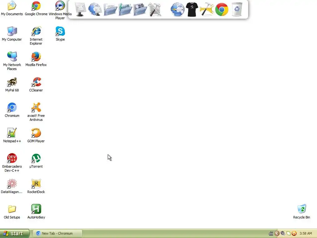Select the Internet Explorer desktop shortcut
Viewport: 317px width, 238px height.
[x=36, y=36]
